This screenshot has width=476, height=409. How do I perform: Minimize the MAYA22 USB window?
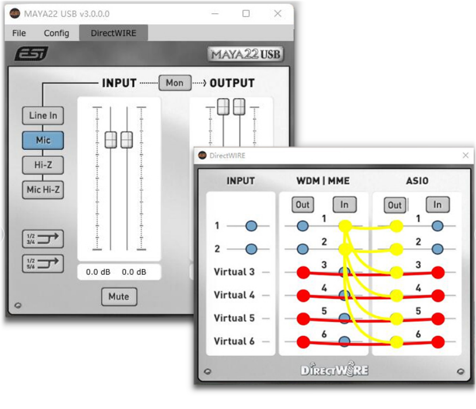[215, 14]
